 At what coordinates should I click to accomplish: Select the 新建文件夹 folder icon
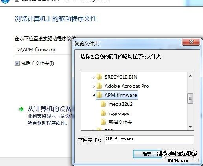click(103, 122)
